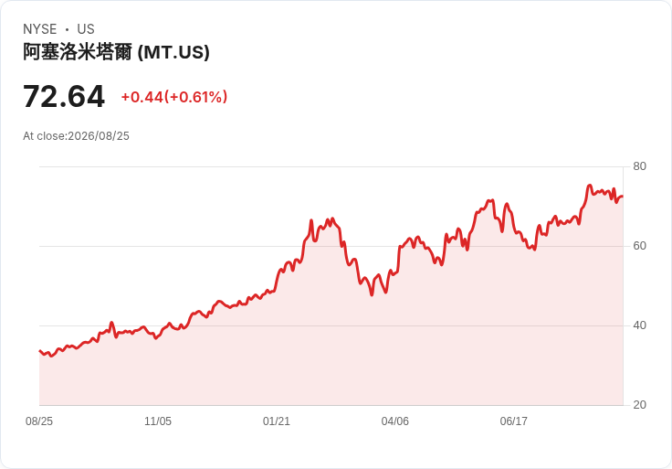Click the 04/06 date on x-axis
672x469 pixels.
(x=394, y=421)
